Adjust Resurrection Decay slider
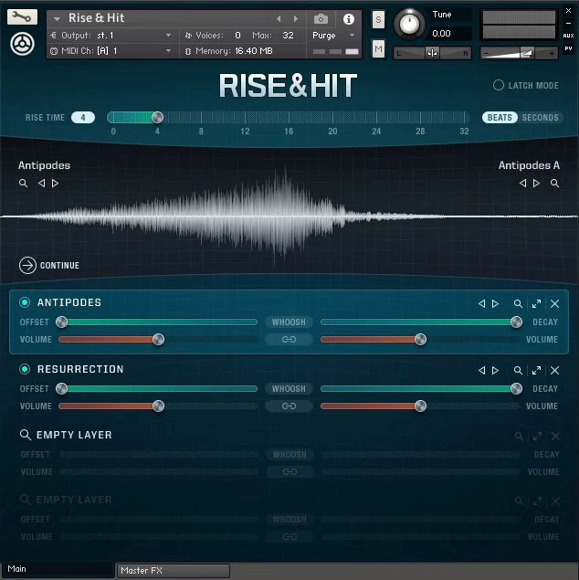This screenshot has height=580, width=579. (516, 388)
